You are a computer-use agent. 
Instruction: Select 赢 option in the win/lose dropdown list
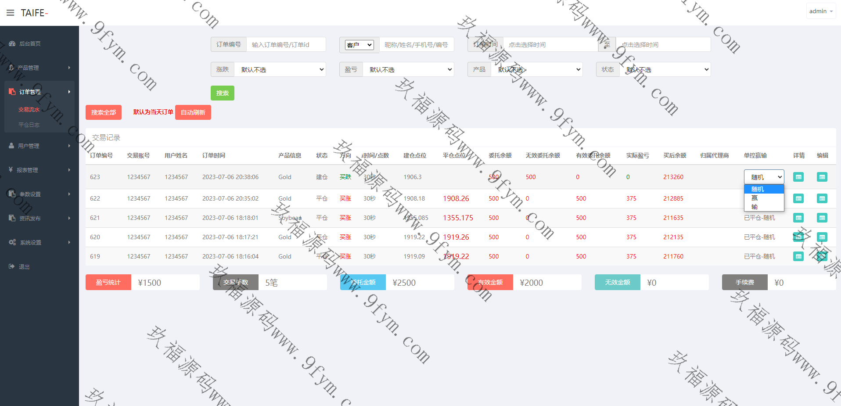[755, 198]
